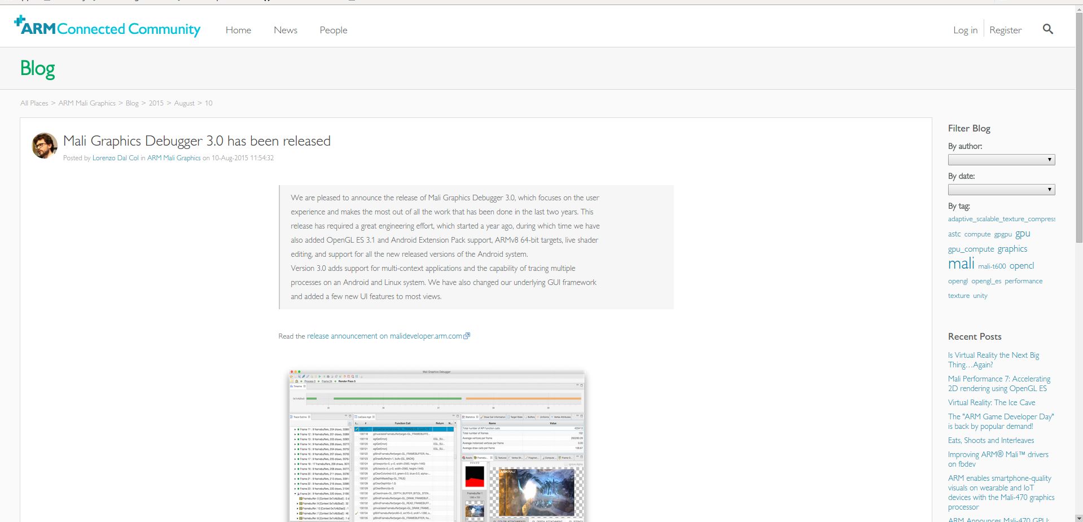Filter by graphics tag
Viewport: 1083px width, 522px height.
(x=1012, y=249)
